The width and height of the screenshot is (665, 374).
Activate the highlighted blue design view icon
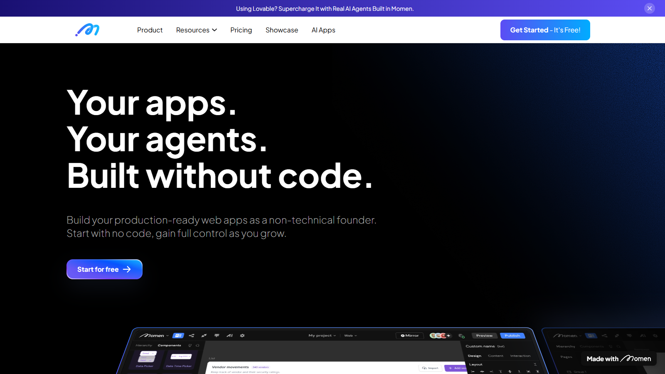178,335
